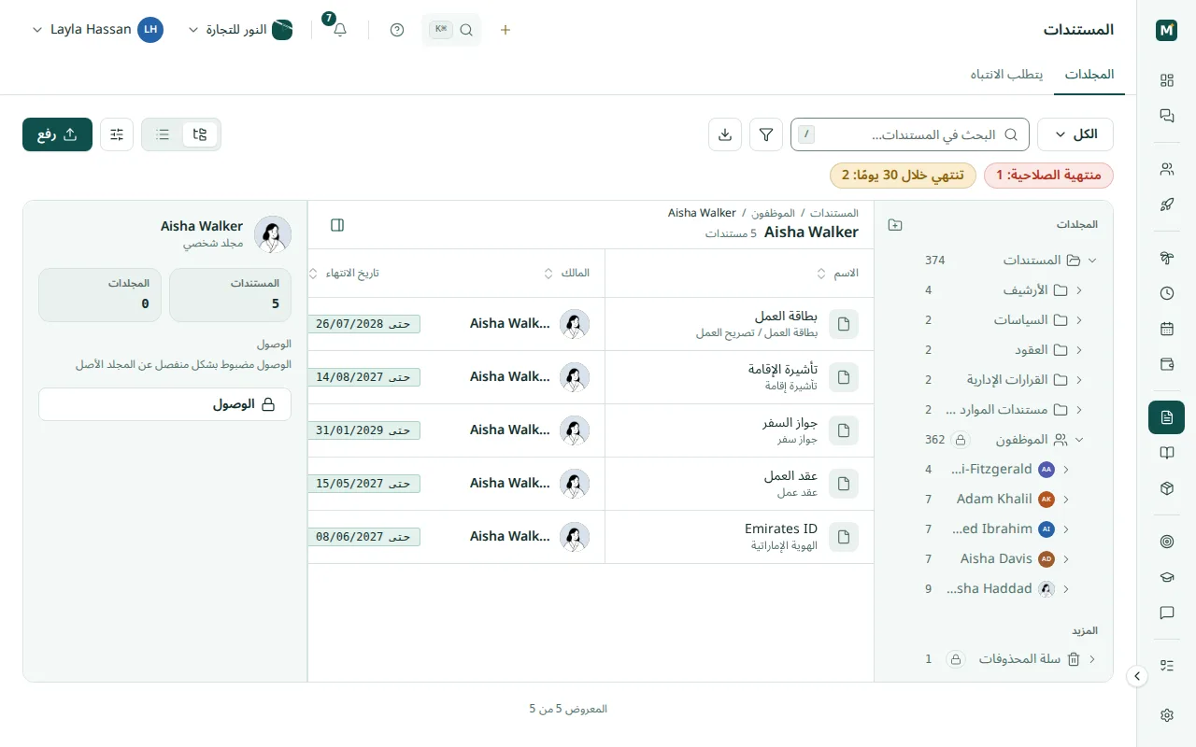The height and width of the screenshot is (747, 1196).
Task: Open the help question mark icon
Action: (x=397, y=29)
